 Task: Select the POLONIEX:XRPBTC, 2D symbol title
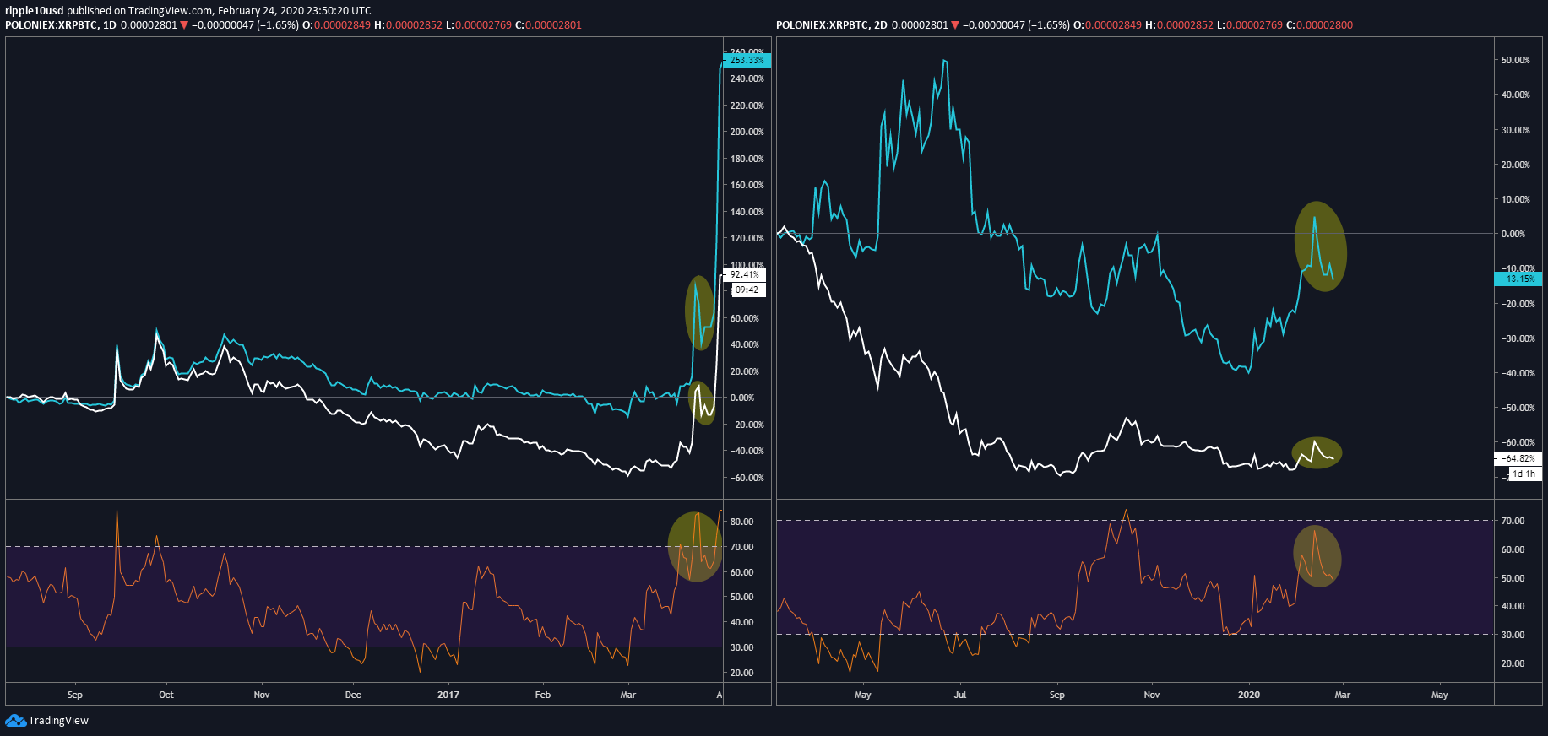832,25
